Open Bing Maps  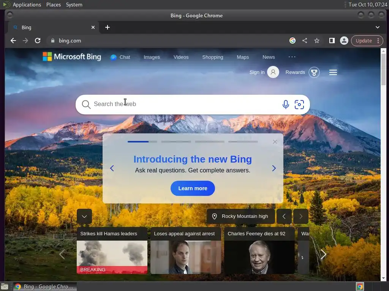[x=243, y=57]
